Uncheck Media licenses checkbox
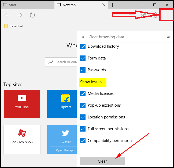 [83, 94]
